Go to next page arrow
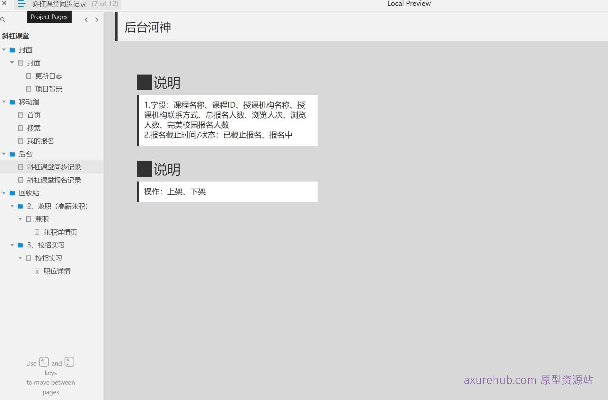 [96, 20]
